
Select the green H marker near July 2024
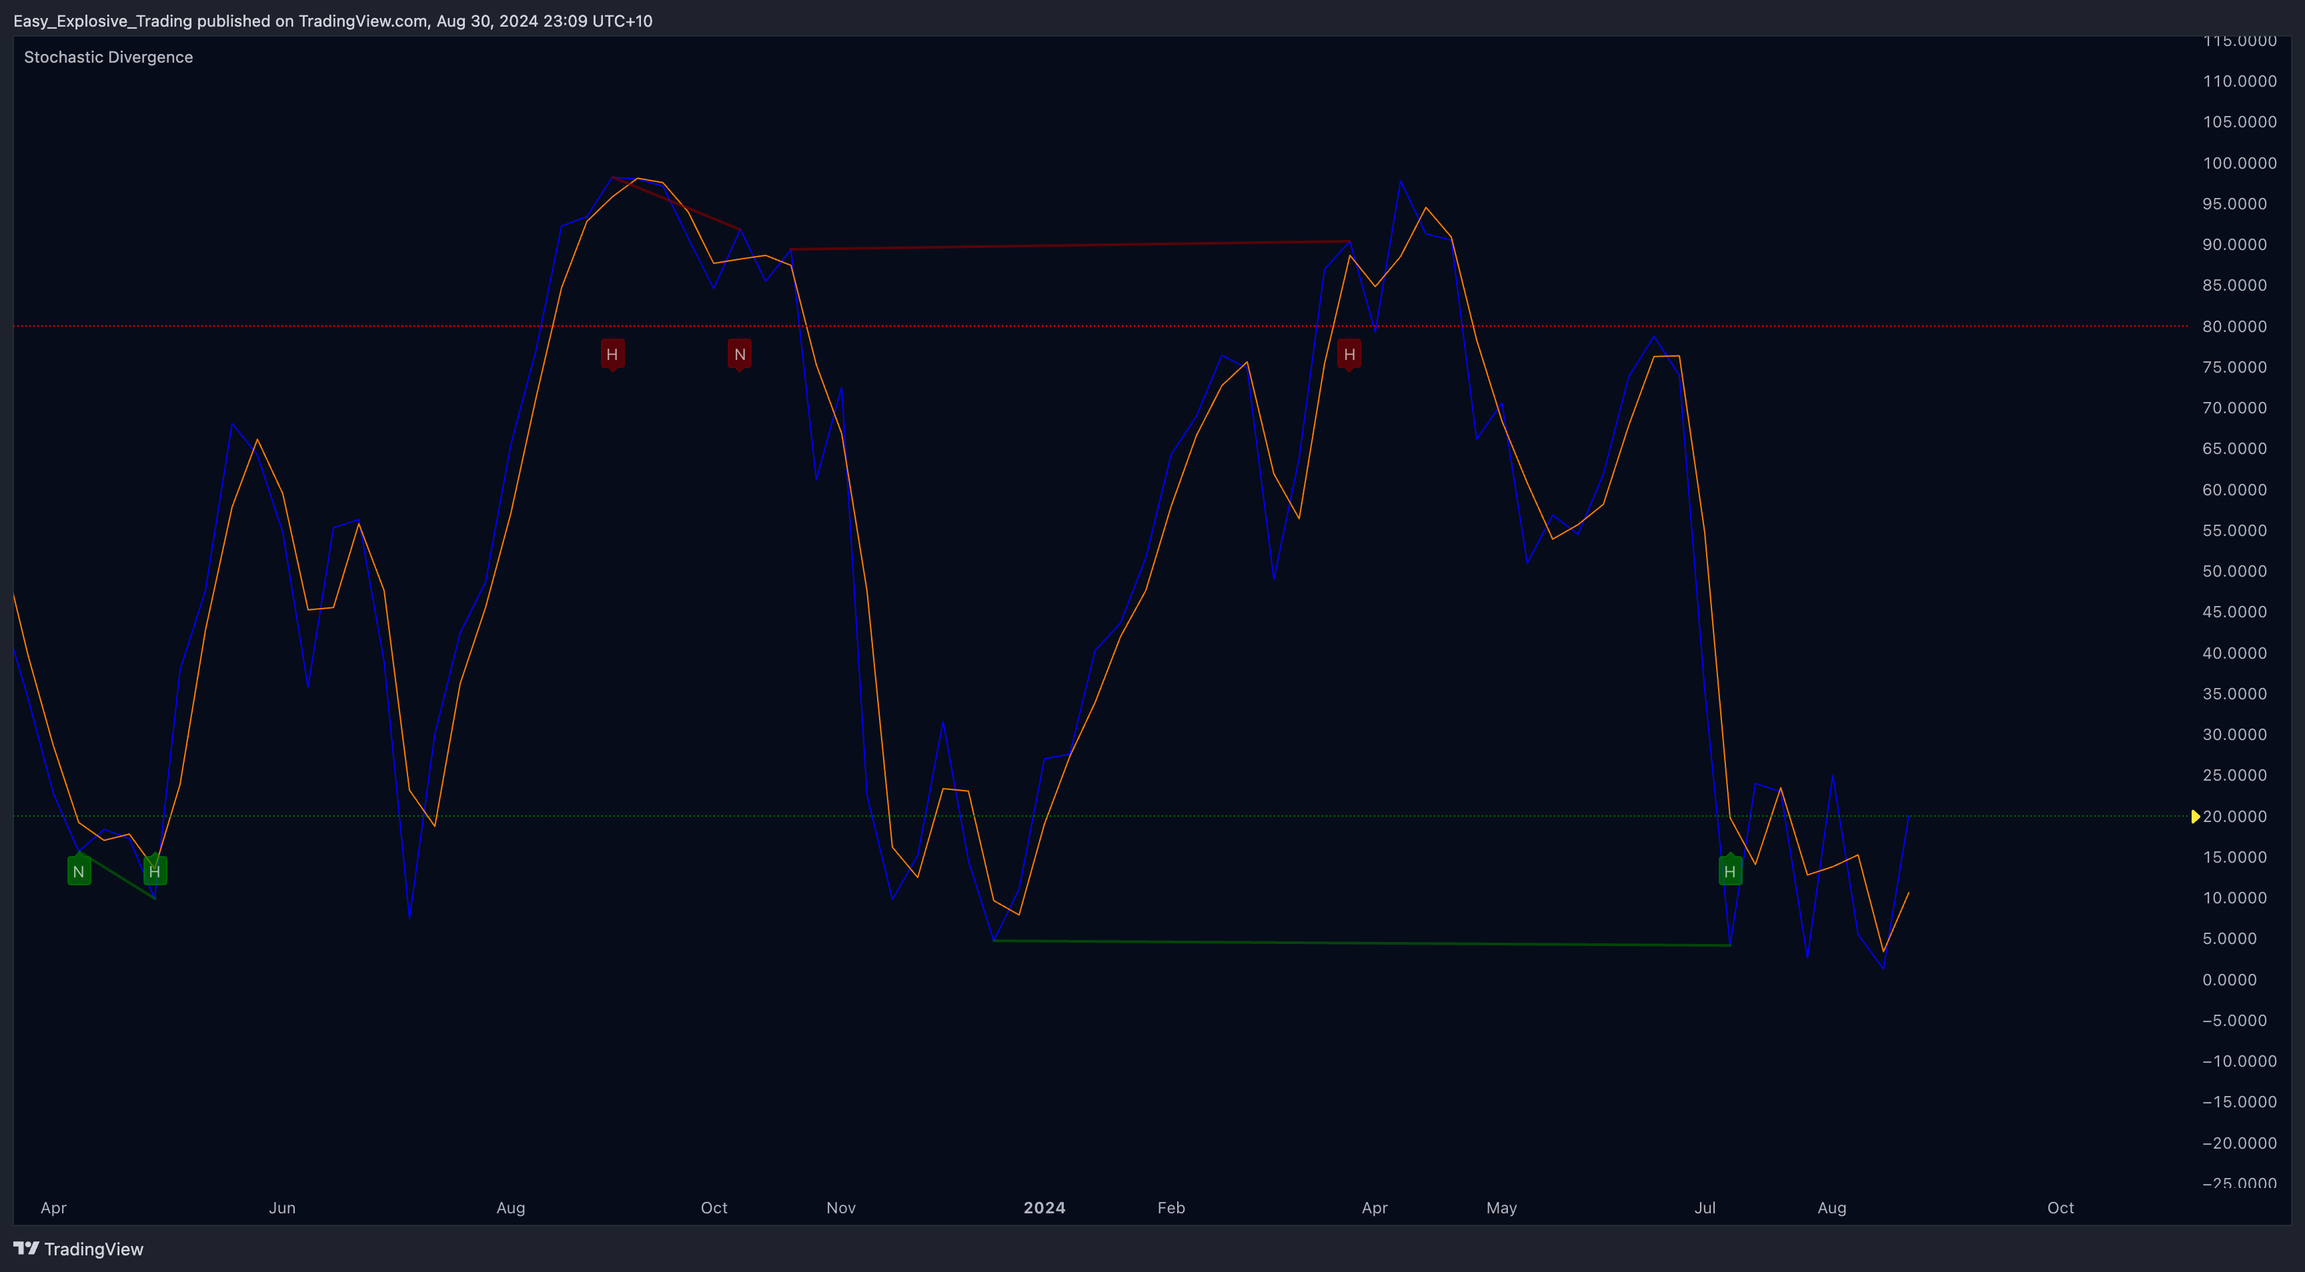tap(1729, 871)
